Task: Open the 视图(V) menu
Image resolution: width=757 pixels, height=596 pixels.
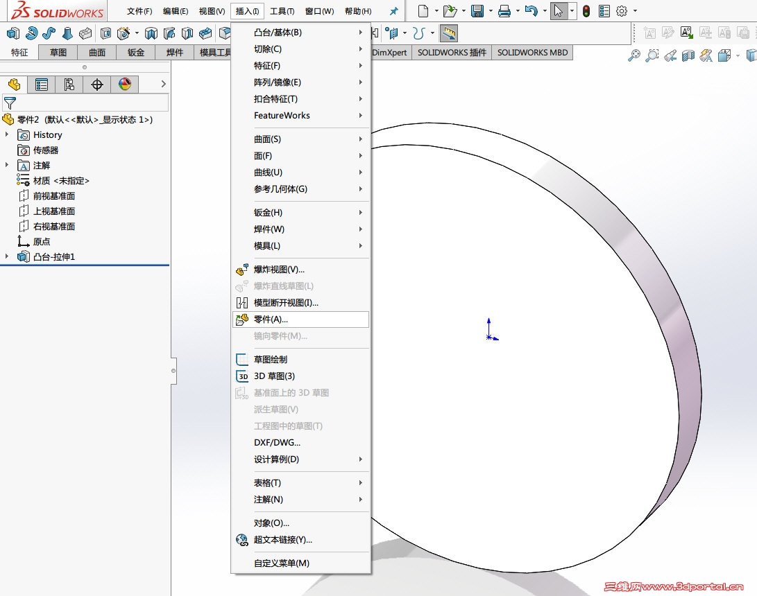Action: [212, 11]
